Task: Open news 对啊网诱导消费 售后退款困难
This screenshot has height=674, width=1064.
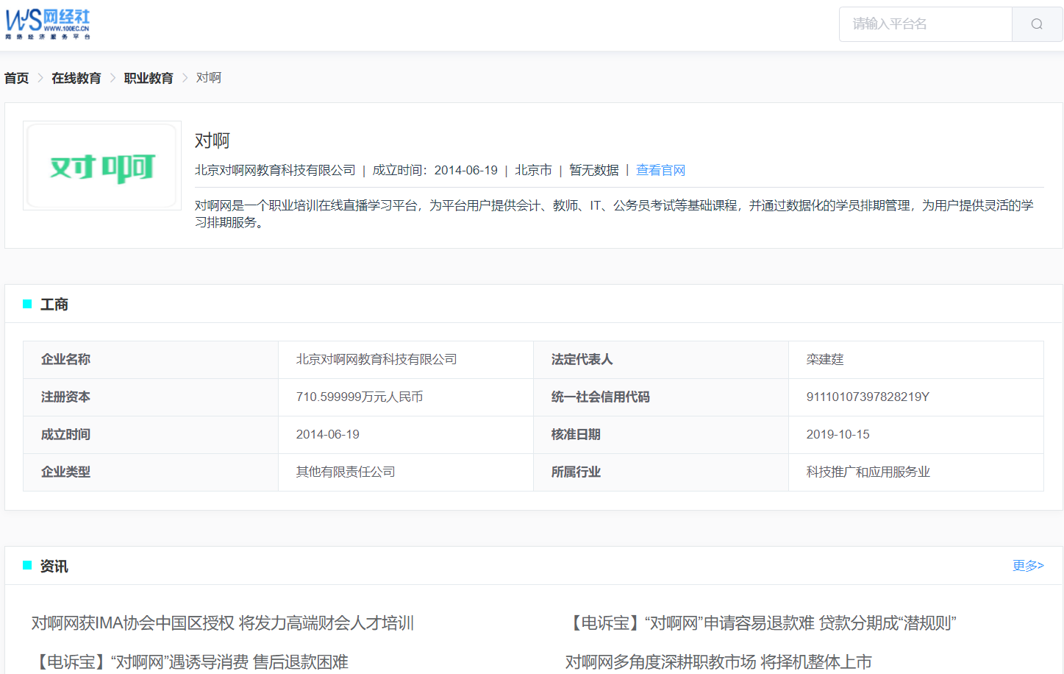Action: click(190, 662)
